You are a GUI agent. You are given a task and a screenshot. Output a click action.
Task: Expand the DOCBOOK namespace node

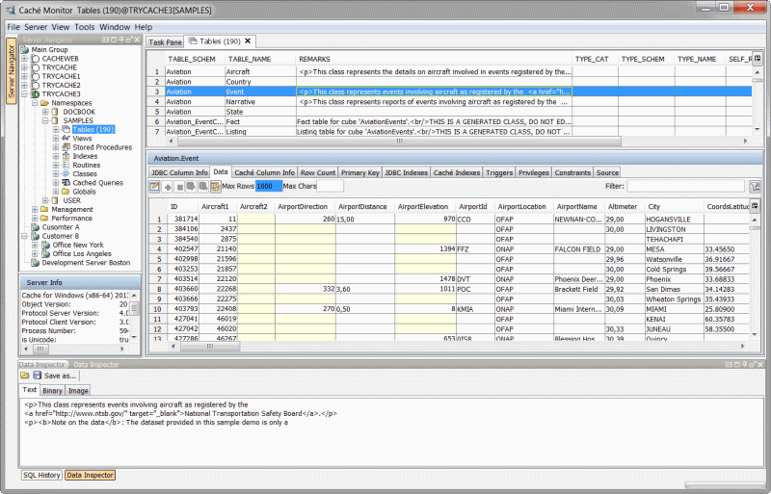(x=44, y=112)
